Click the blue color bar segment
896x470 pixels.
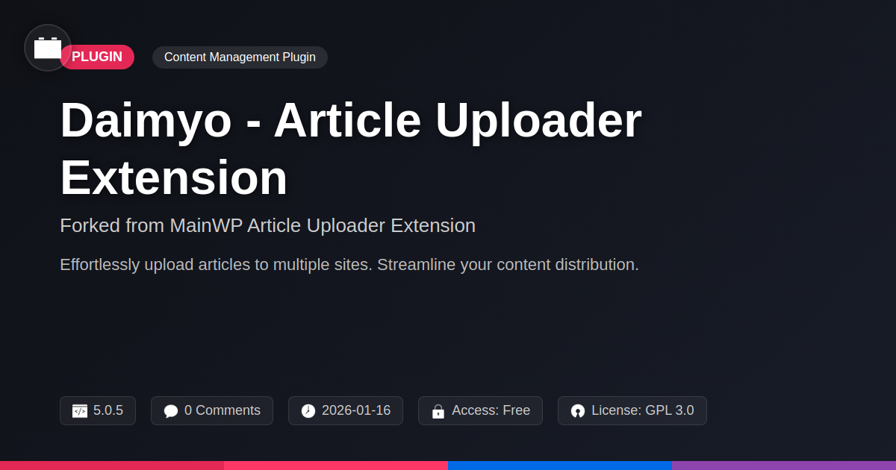click(560, 466)
